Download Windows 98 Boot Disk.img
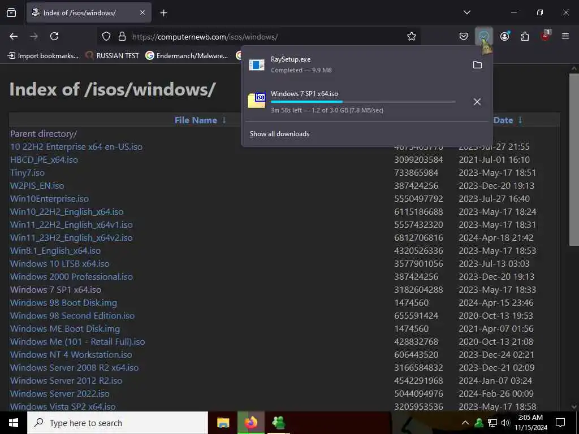The width and height of the screenshot is (579, 434). pyautogui.click(x=63, y=303)
